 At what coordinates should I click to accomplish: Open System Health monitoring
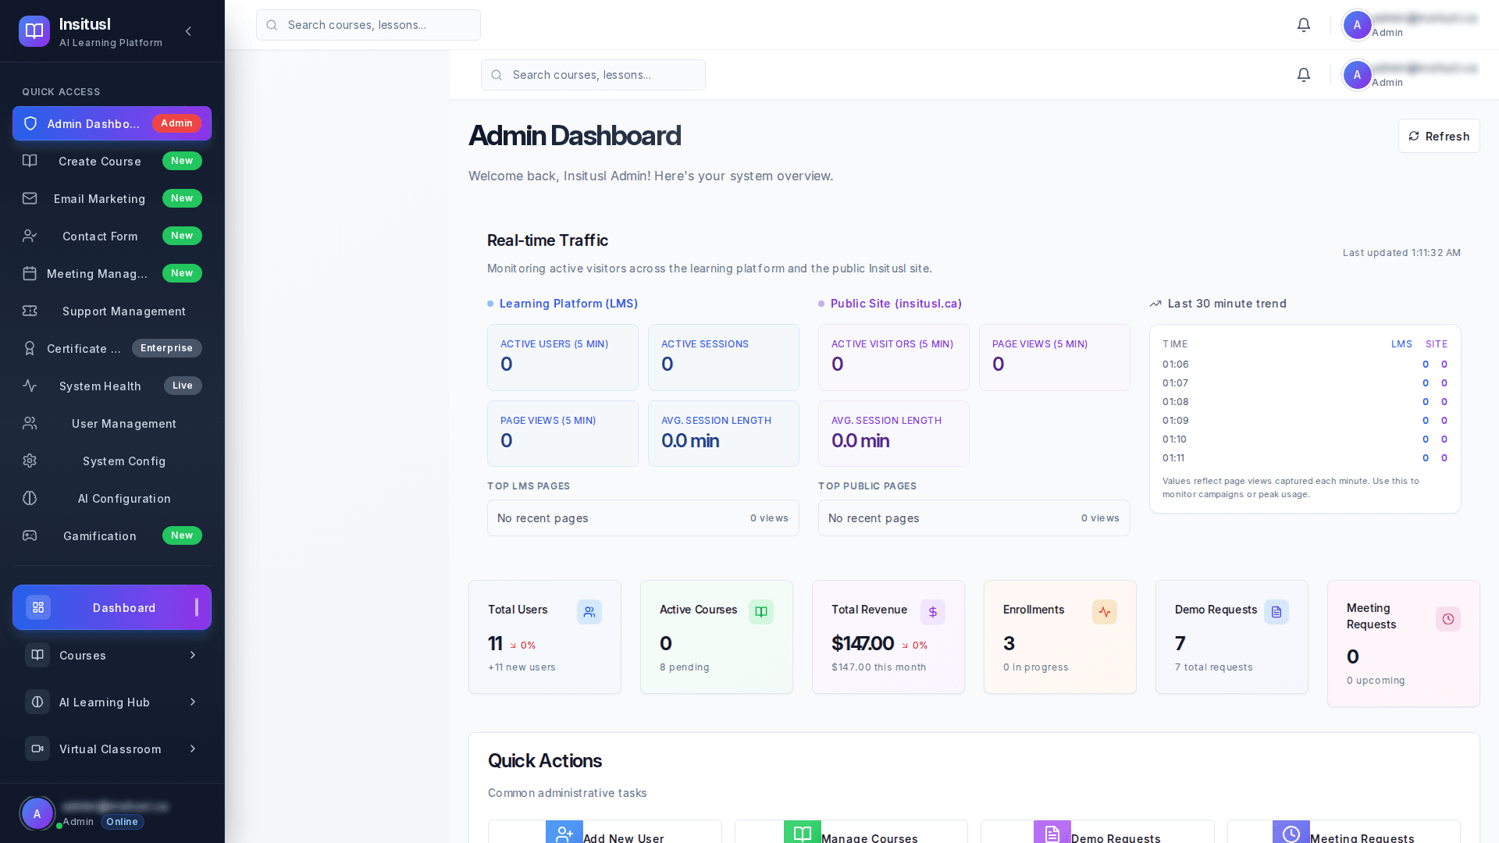tap(101, 386)
